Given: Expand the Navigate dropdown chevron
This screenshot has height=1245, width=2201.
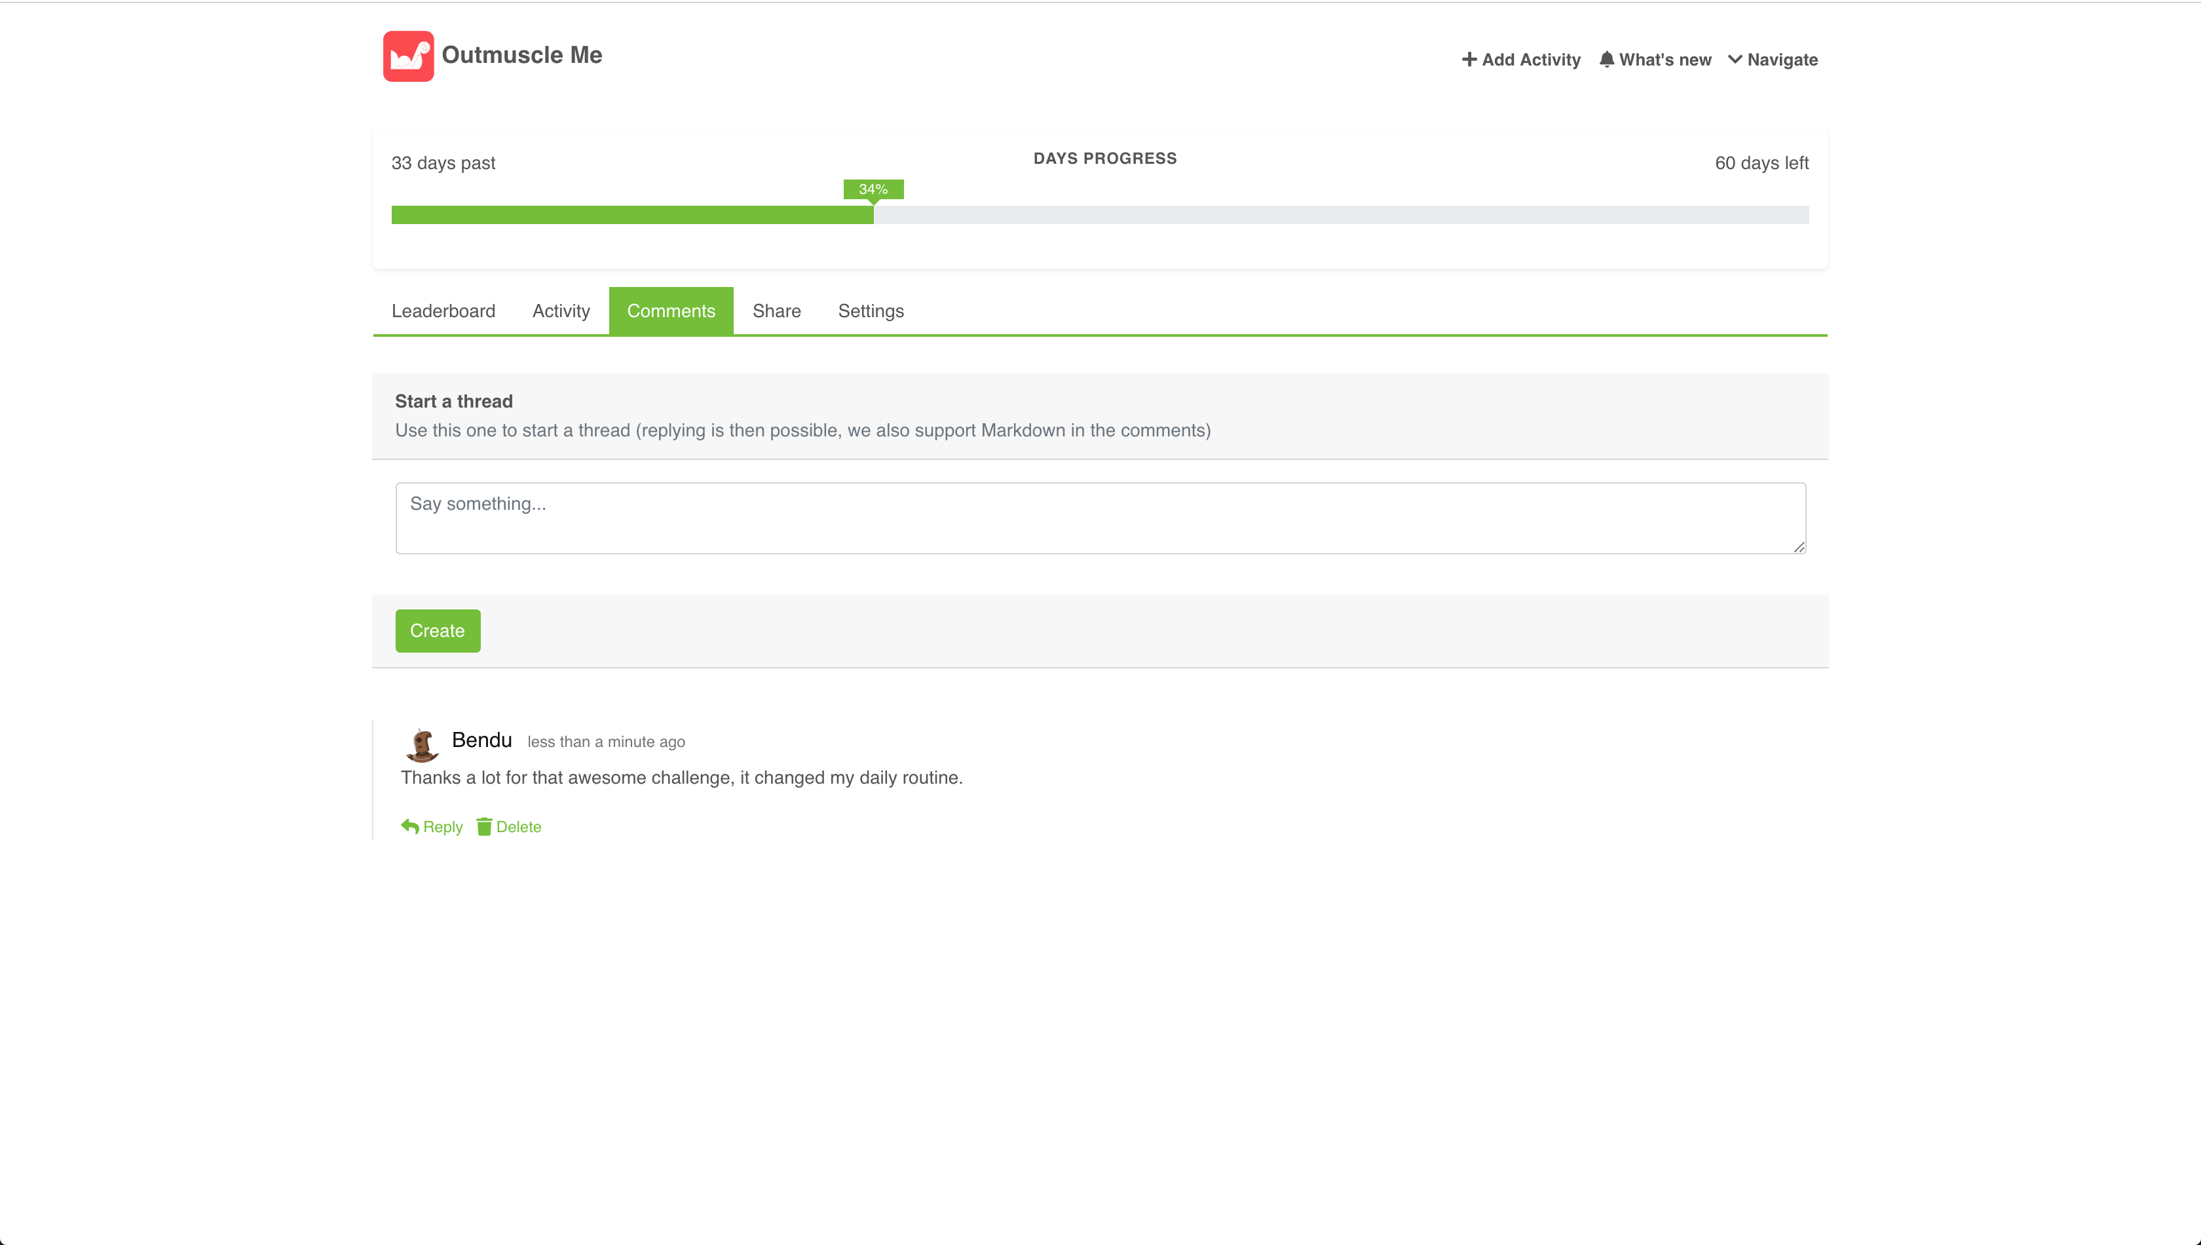Looking at the screenshot, I should tap(1735, 59).
